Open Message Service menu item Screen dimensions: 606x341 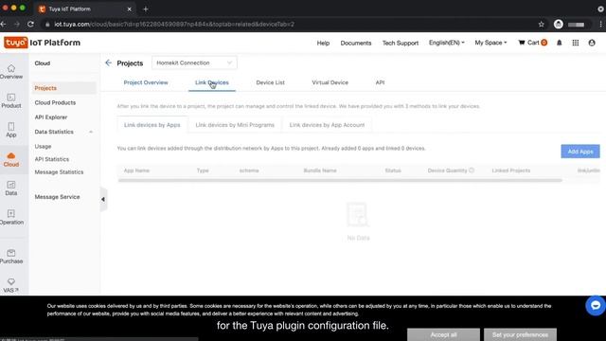coord(57,197)
